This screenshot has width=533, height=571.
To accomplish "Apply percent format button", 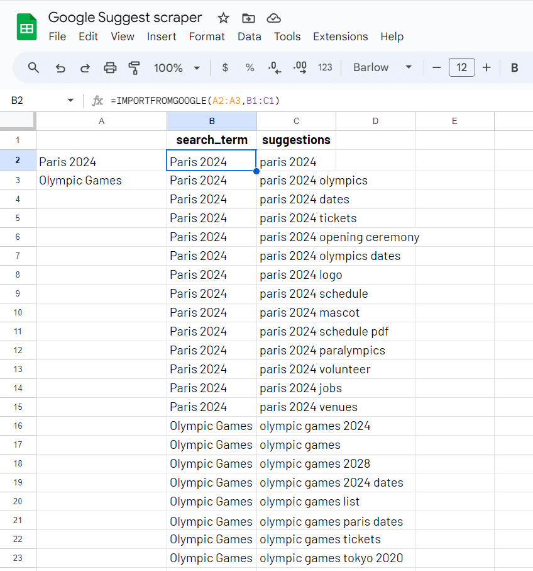I will (x=250, y=67).
